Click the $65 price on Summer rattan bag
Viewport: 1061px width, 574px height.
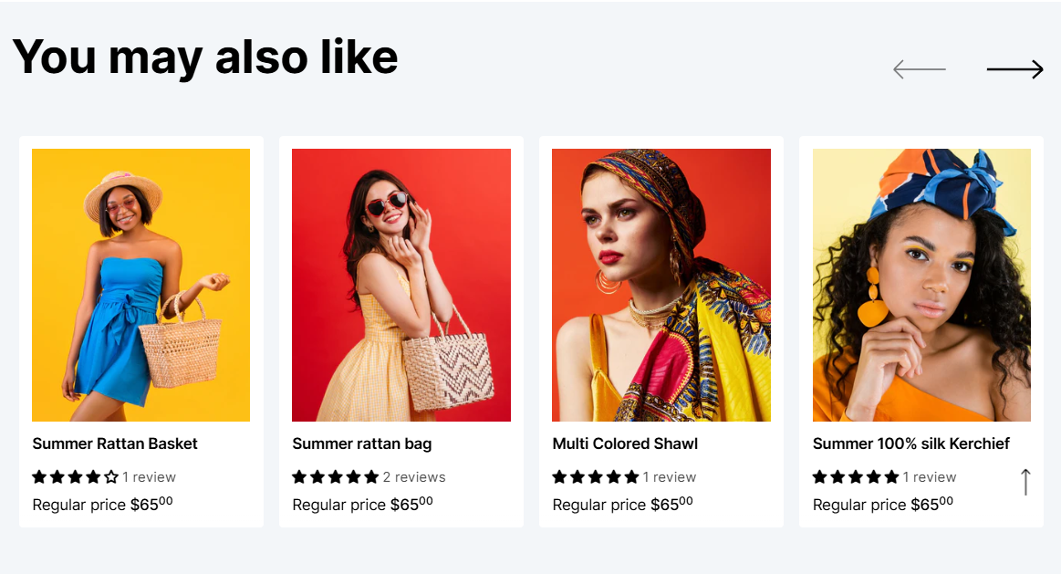click(411, 504)
